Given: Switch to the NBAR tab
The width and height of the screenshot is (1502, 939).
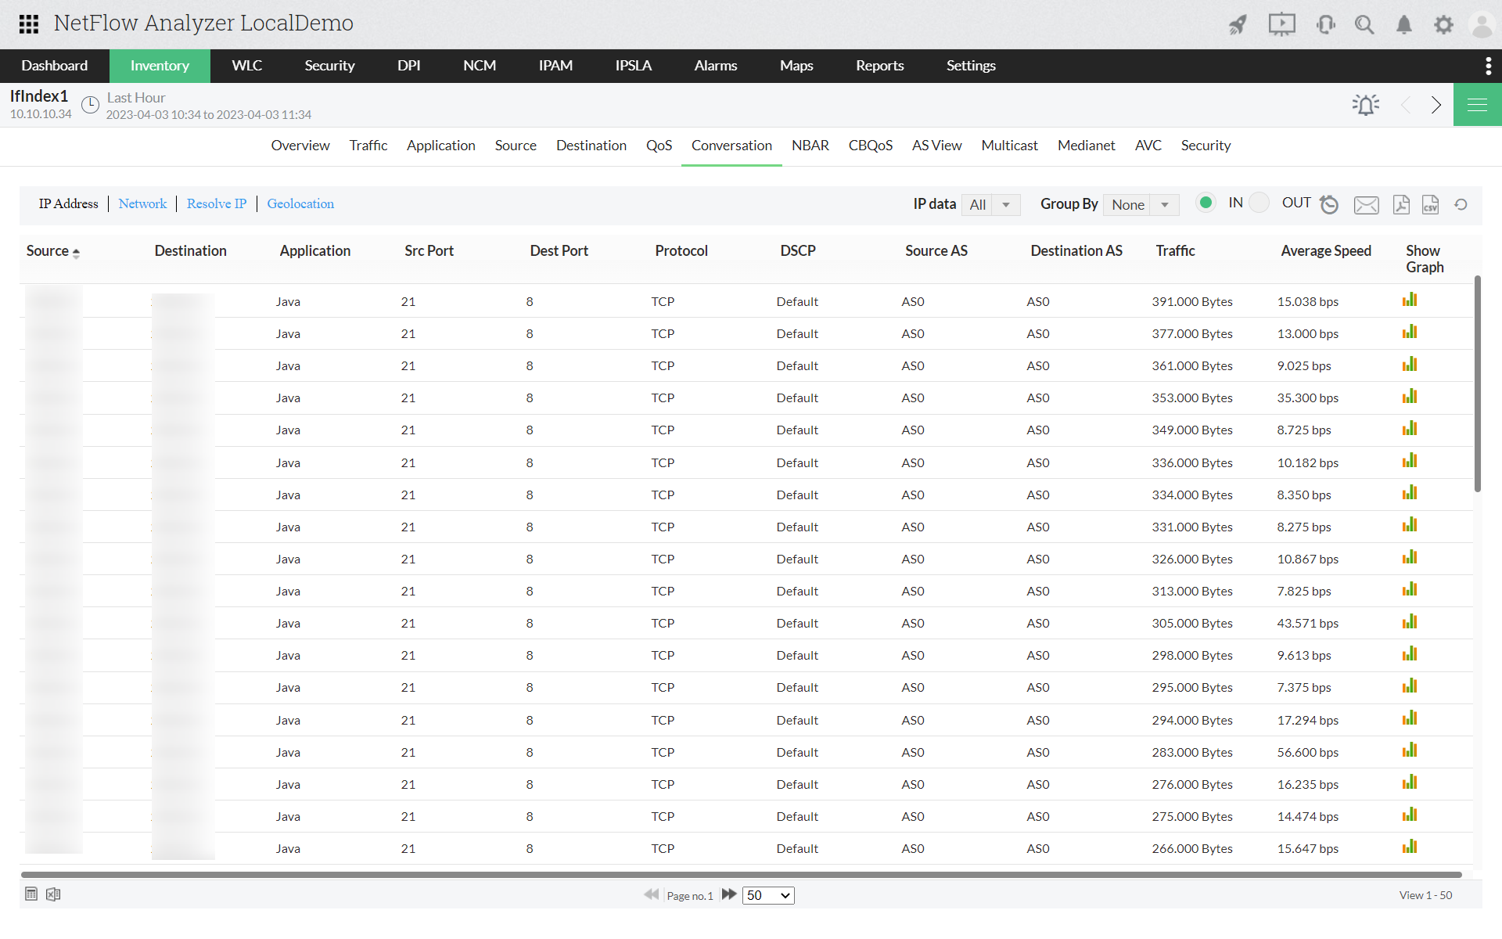Looking at the screenshot, I should [810, 146].
